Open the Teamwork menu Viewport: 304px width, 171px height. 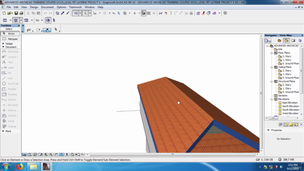(76, 7)
